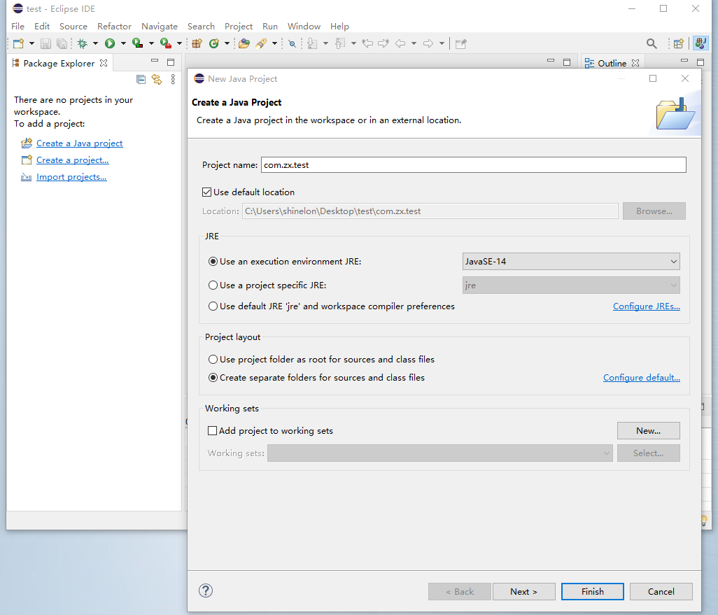Click the Last Edit Location icon
718x615 pixels.
pos(367,43)
